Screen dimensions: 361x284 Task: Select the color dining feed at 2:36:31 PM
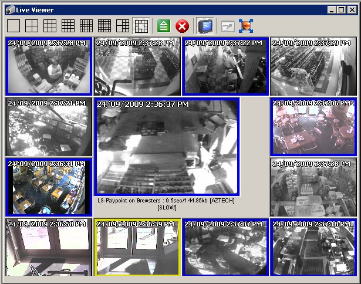coord(49,187)
